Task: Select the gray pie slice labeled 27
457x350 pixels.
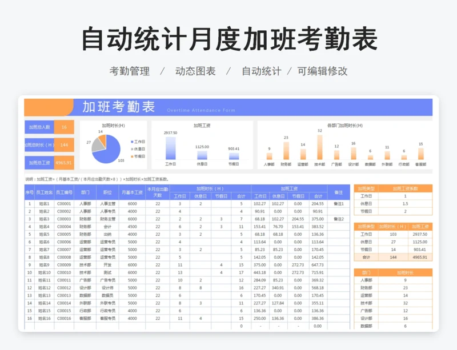Action: [x=97, y=146]
